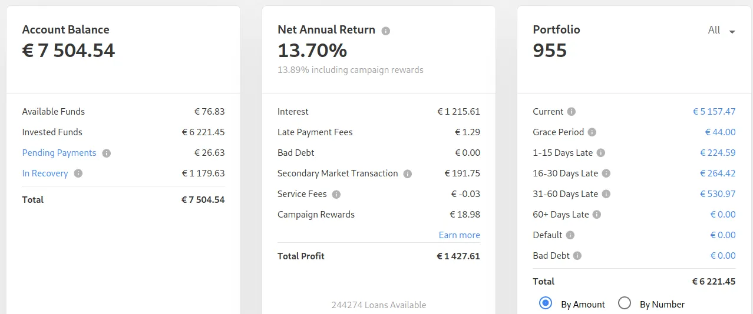Open 31-60 Days Late amount € 530.97
Image resolution: width=753 pixels, height=314 pixels.
[718, 194]
